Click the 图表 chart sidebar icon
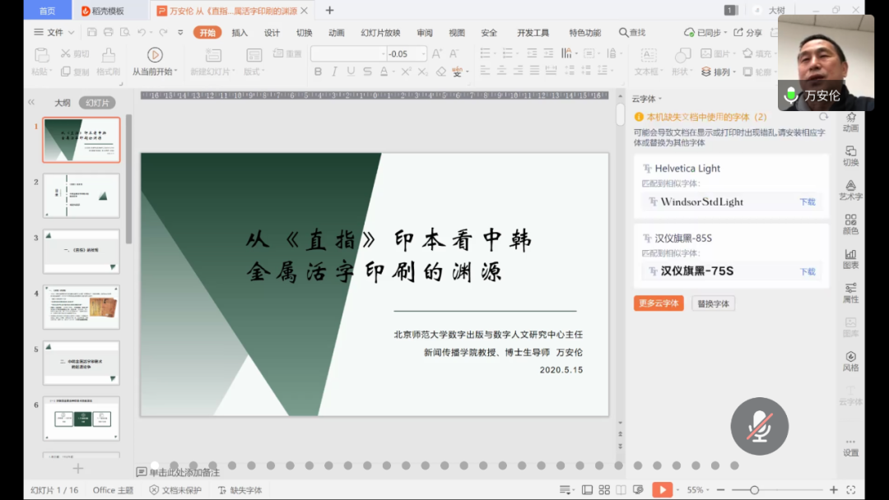 tap(850, 258)
